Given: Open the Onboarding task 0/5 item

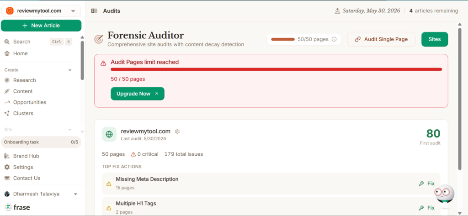Looking at the screenshot, I should pyautogui.click(x=41, y=142).
